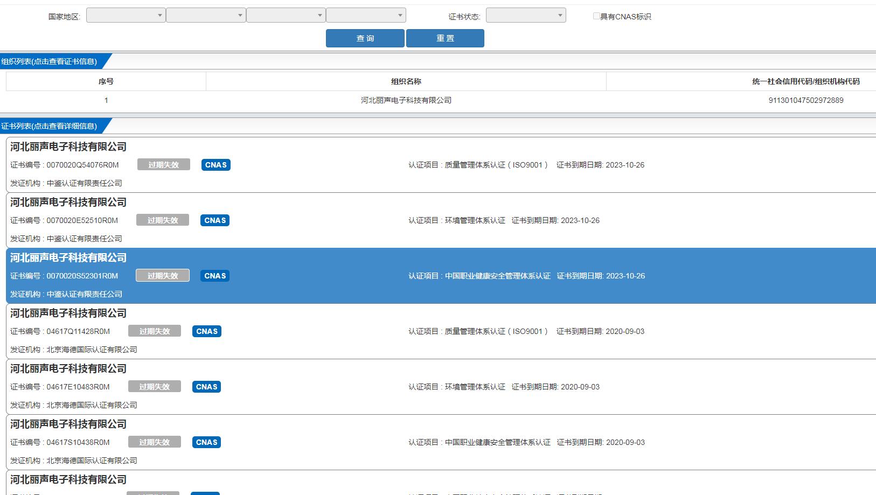876x495 pixels.
Task: Click certificate number 0070020S52301R0M
Action: (82, 276)
